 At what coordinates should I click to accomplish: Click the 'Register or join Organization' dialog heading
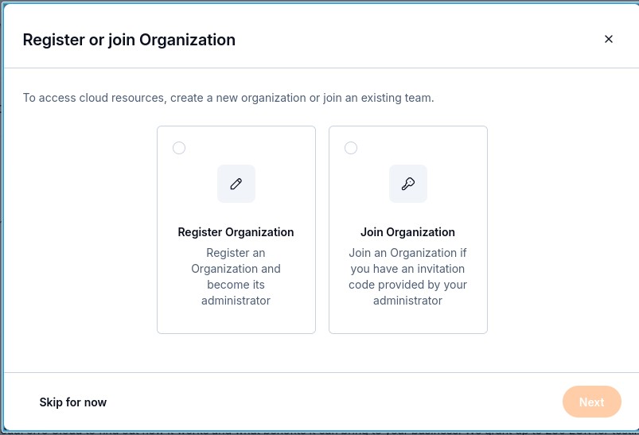click(129, 40)
